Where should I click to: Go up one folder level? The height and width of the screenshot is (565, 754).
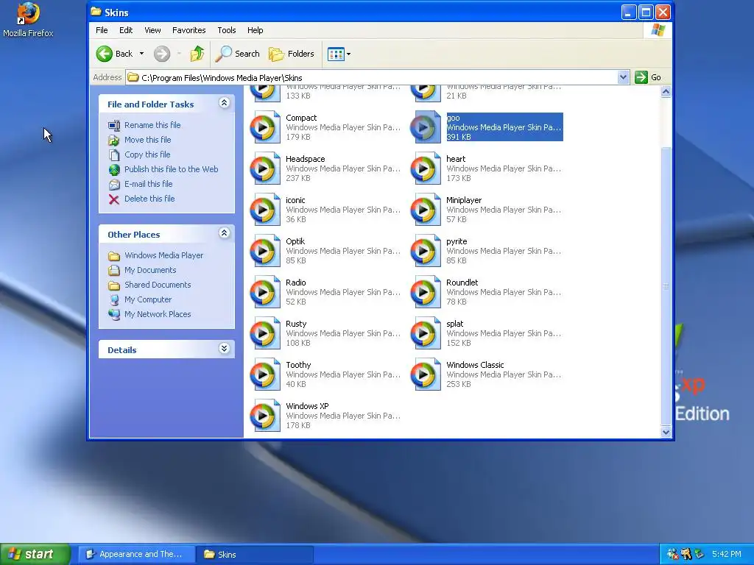pos(197,54)
